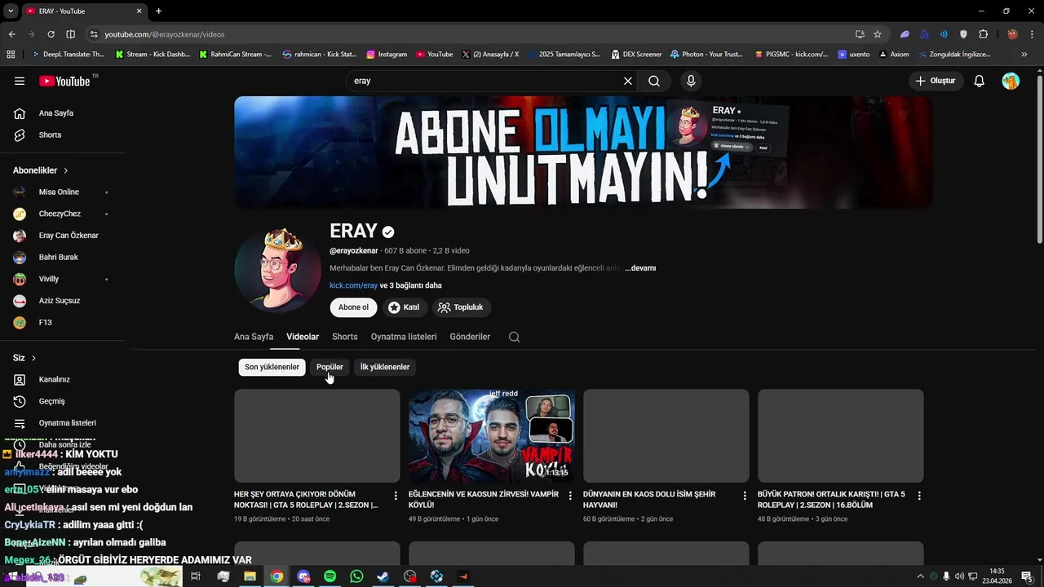The height and width of the screenshot is (587, 1044).
Task: Go back with the browser back arrow
Action: point(11,34)
